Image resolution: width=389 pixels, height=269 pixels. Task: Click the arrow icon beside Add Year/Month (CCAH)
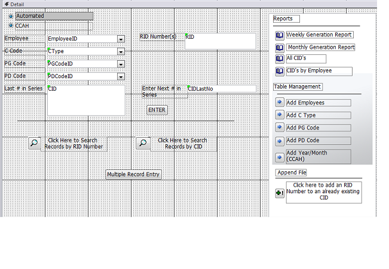(x=280, y=157)
